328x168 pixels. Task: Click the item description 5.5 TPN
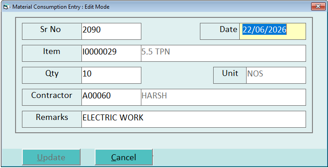(x=223, y=53)
